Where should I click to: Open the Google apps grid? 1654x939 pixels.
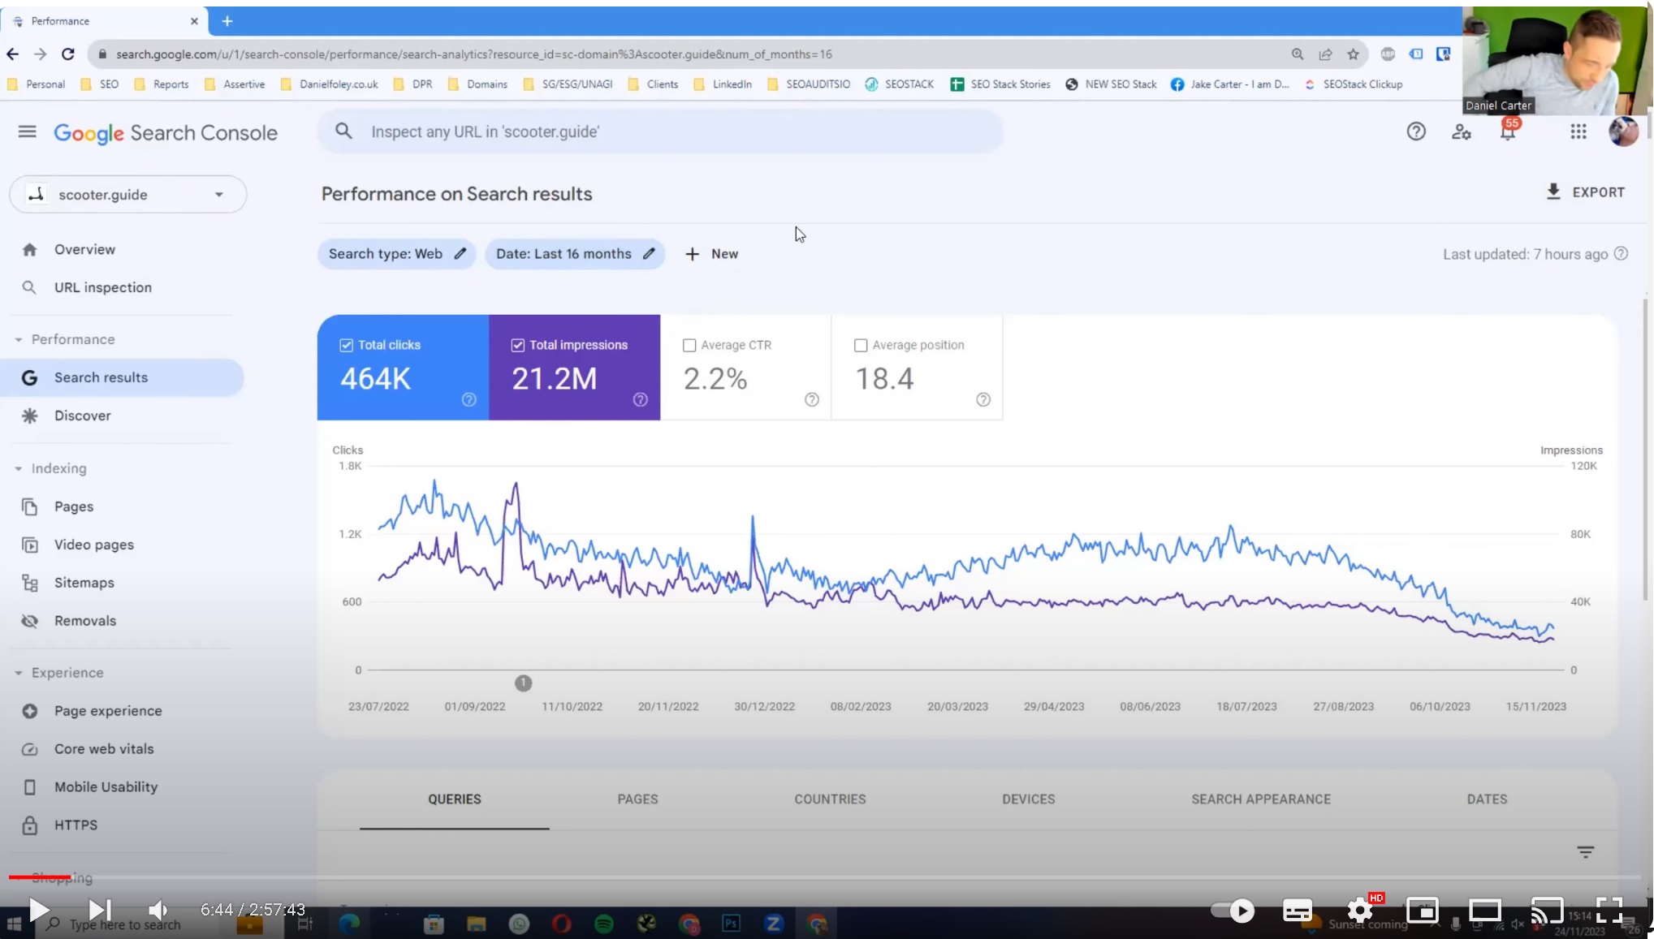1578,131
